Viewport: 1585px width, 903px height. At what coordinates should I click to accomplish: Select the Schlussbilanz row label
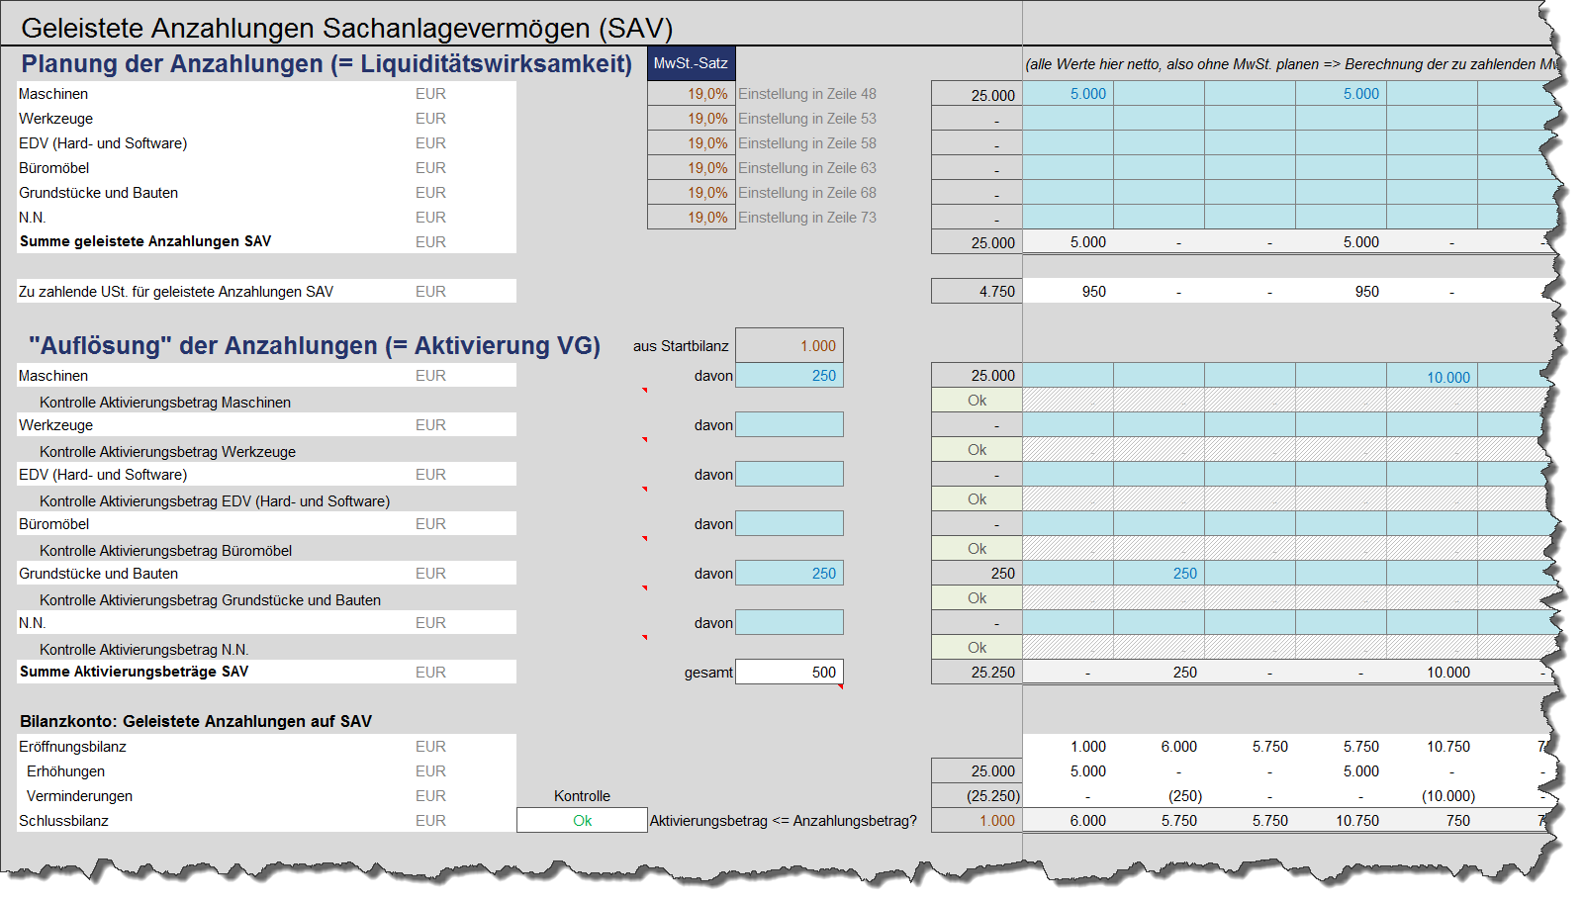pyautogui.click(x=63, y=821)
